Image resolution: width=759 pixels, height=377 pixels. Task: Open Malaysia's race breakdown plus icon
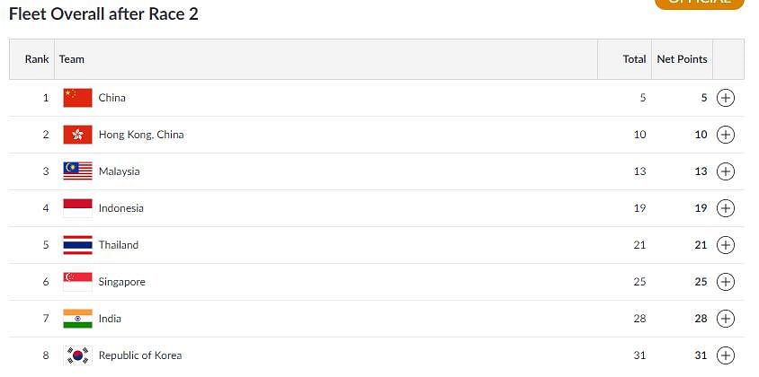click(x=725, y=171)
